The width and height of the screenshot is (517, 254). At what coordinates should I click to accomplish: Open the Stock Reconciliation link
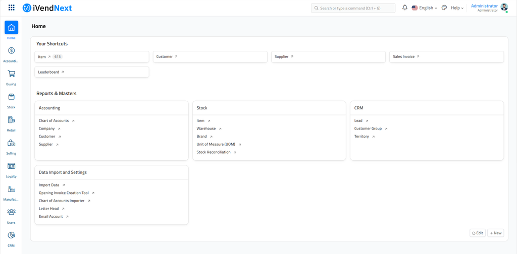pyautogui.click(x=214, y=152)
